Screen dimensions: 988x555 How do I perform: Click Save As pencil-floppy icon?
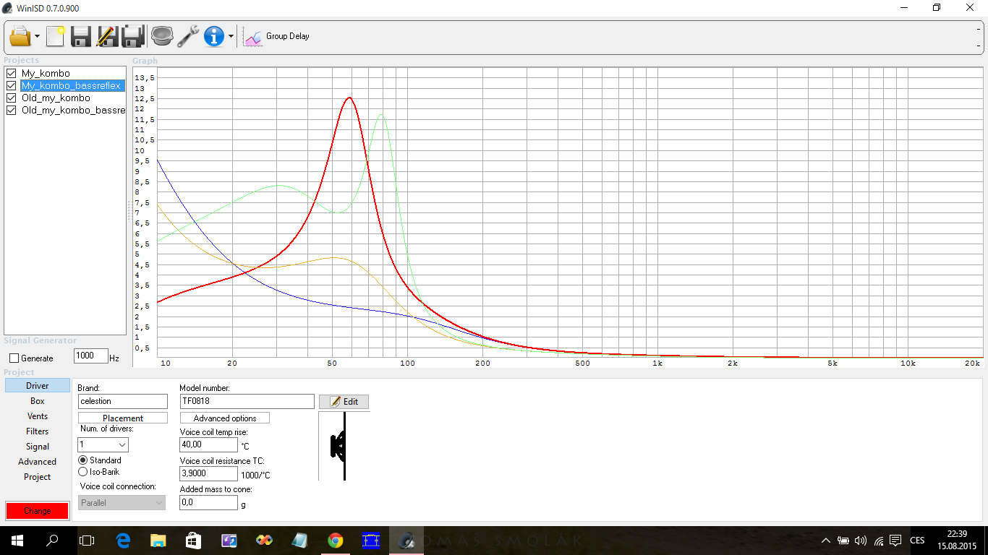tap(106, 36)
